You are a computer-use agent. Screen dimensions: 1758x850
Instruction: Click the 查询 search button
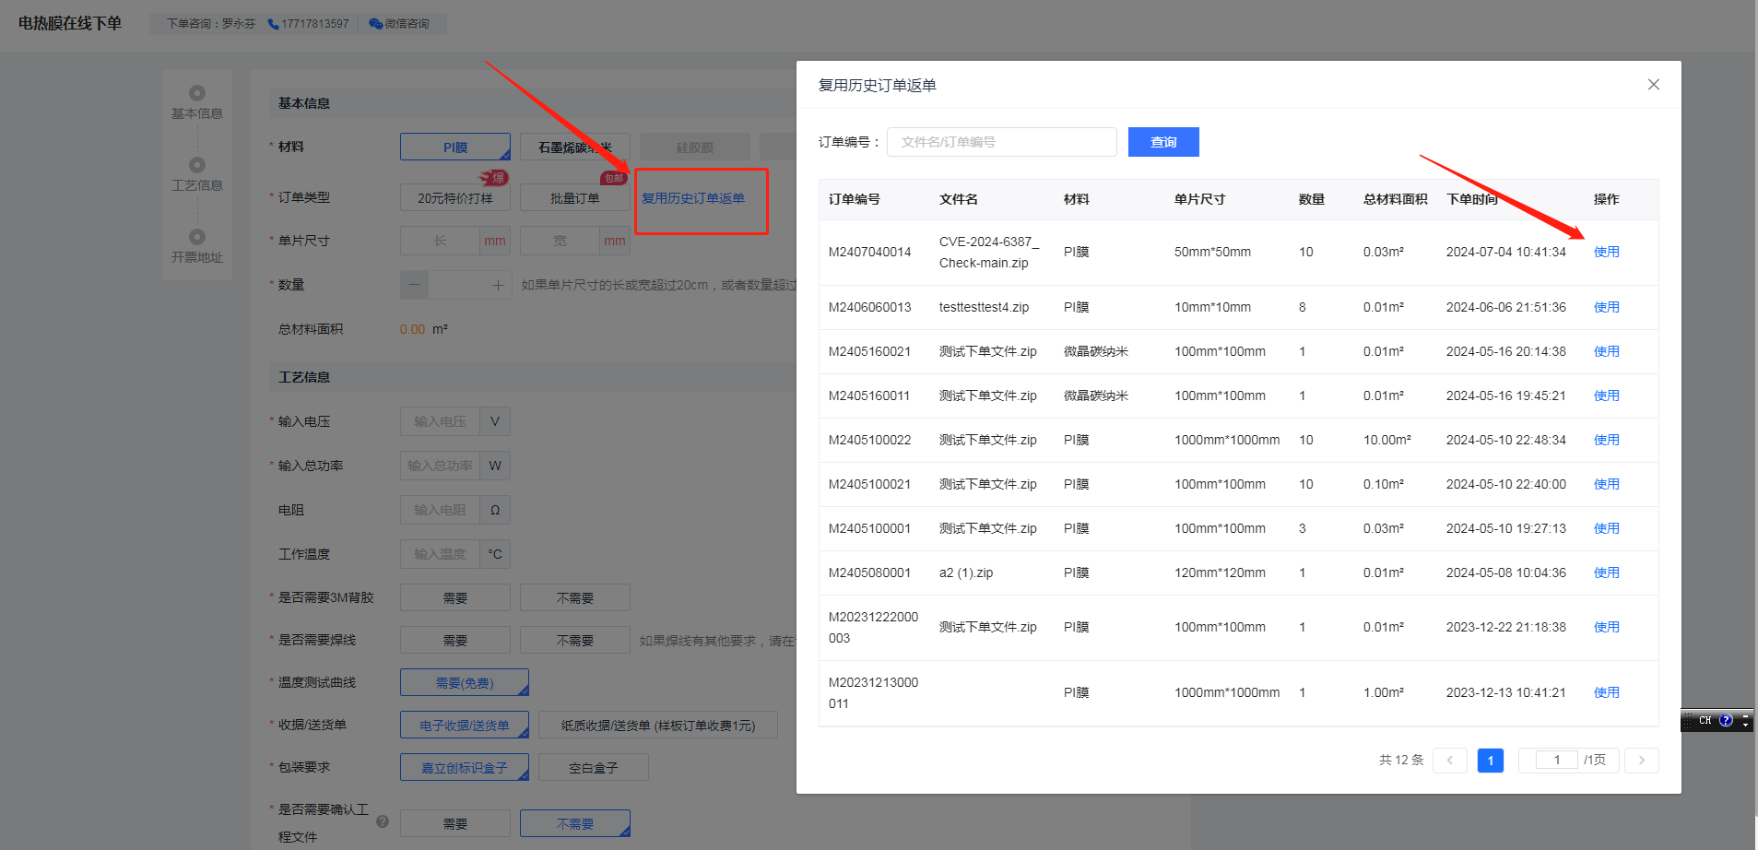pyautogui.click(x=1162, y=142)
